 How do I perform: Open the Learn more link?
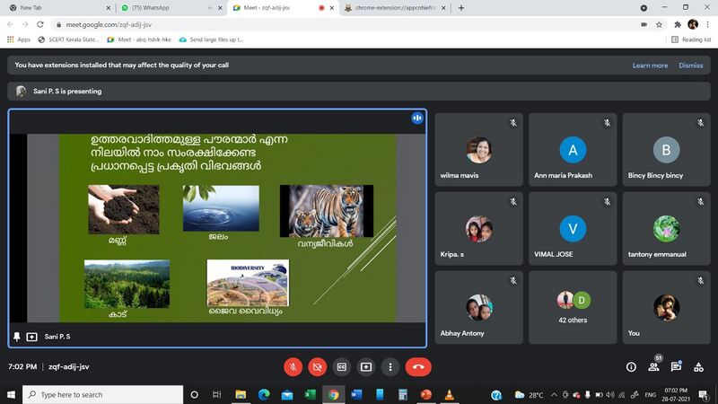coord(650,66)
